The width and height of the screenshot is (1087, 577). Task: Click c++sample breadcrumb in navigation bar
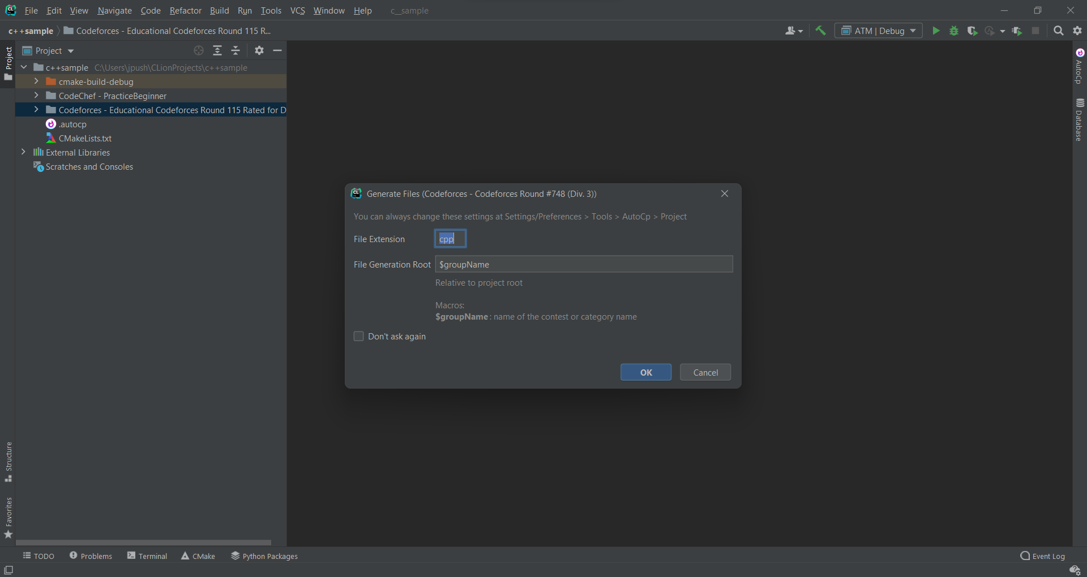pyautogui.click(x=31, y=31)
